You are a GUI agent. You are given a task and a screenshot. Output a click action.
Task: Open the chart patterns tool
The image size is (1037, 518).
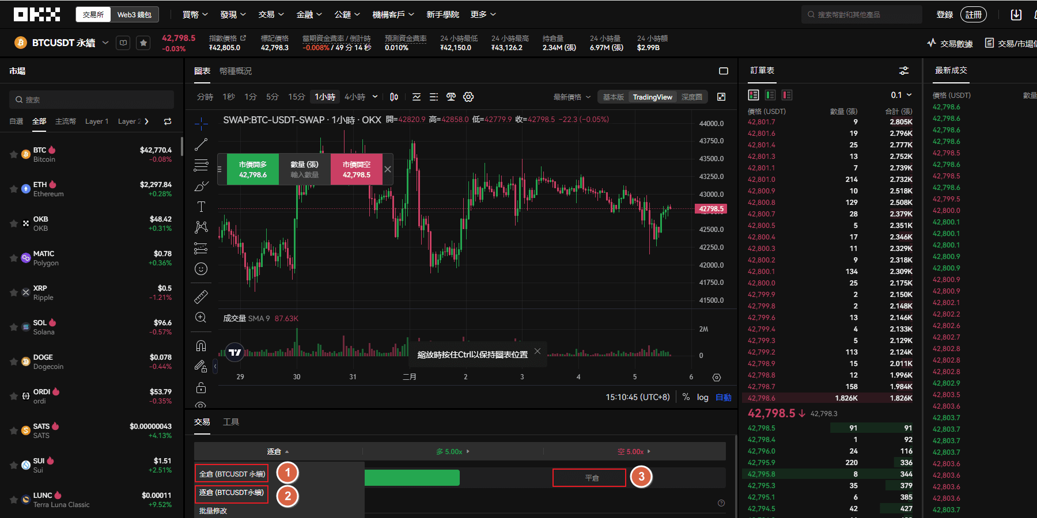201,227
